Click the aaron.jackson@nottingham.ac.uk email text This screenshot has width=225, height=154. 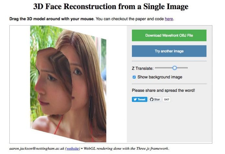click(x=37, y=149)
